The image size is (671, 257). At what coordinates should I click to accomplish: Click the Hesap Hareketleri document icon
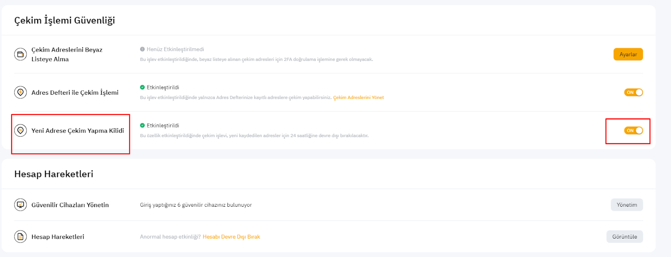pyautogui.click(x=21, y=236)
